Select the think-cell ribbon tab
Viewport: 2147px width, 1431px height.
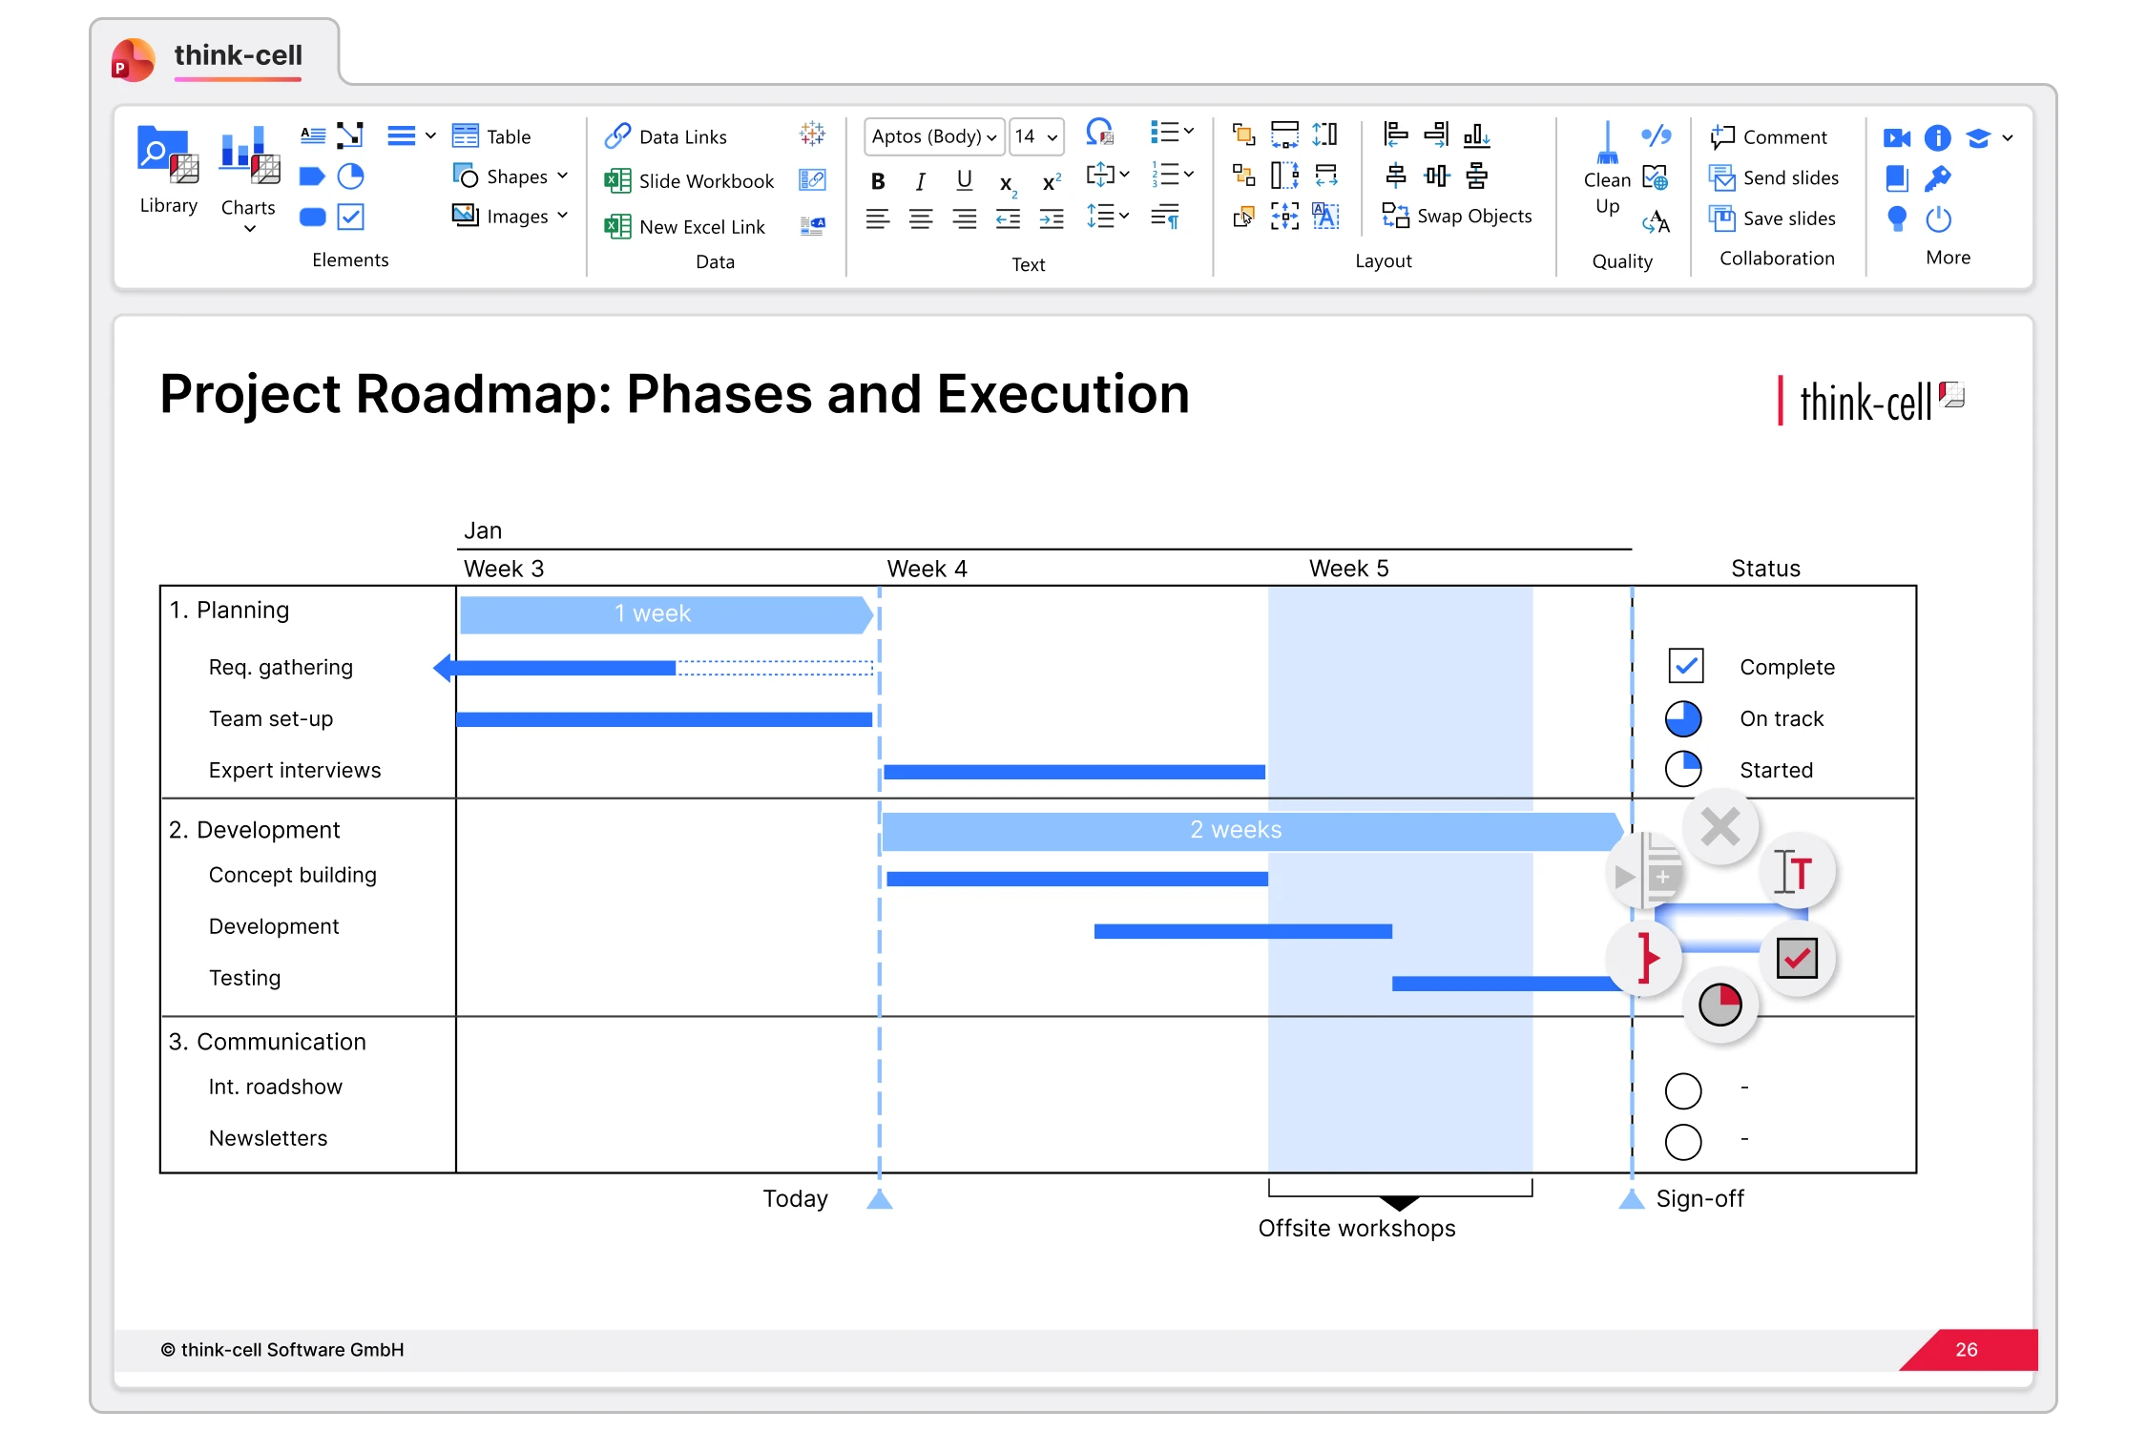click(238, 55)
